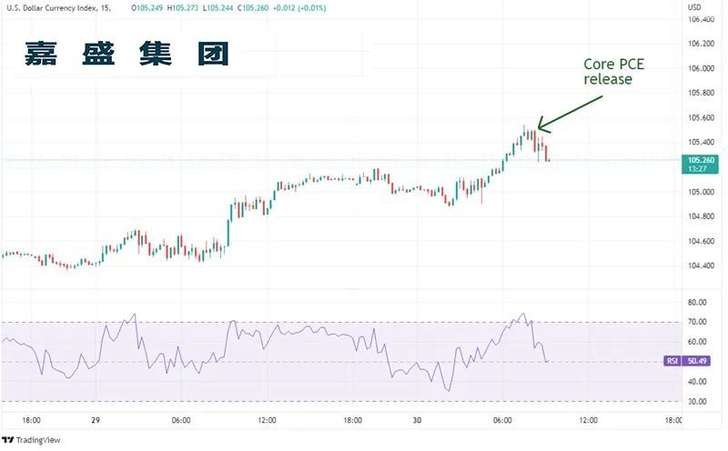Click the 105.800 price axis label
Image resolution: width=728 pixels, height=451 pixels.
pyautogui.click(x=701, y=93)
